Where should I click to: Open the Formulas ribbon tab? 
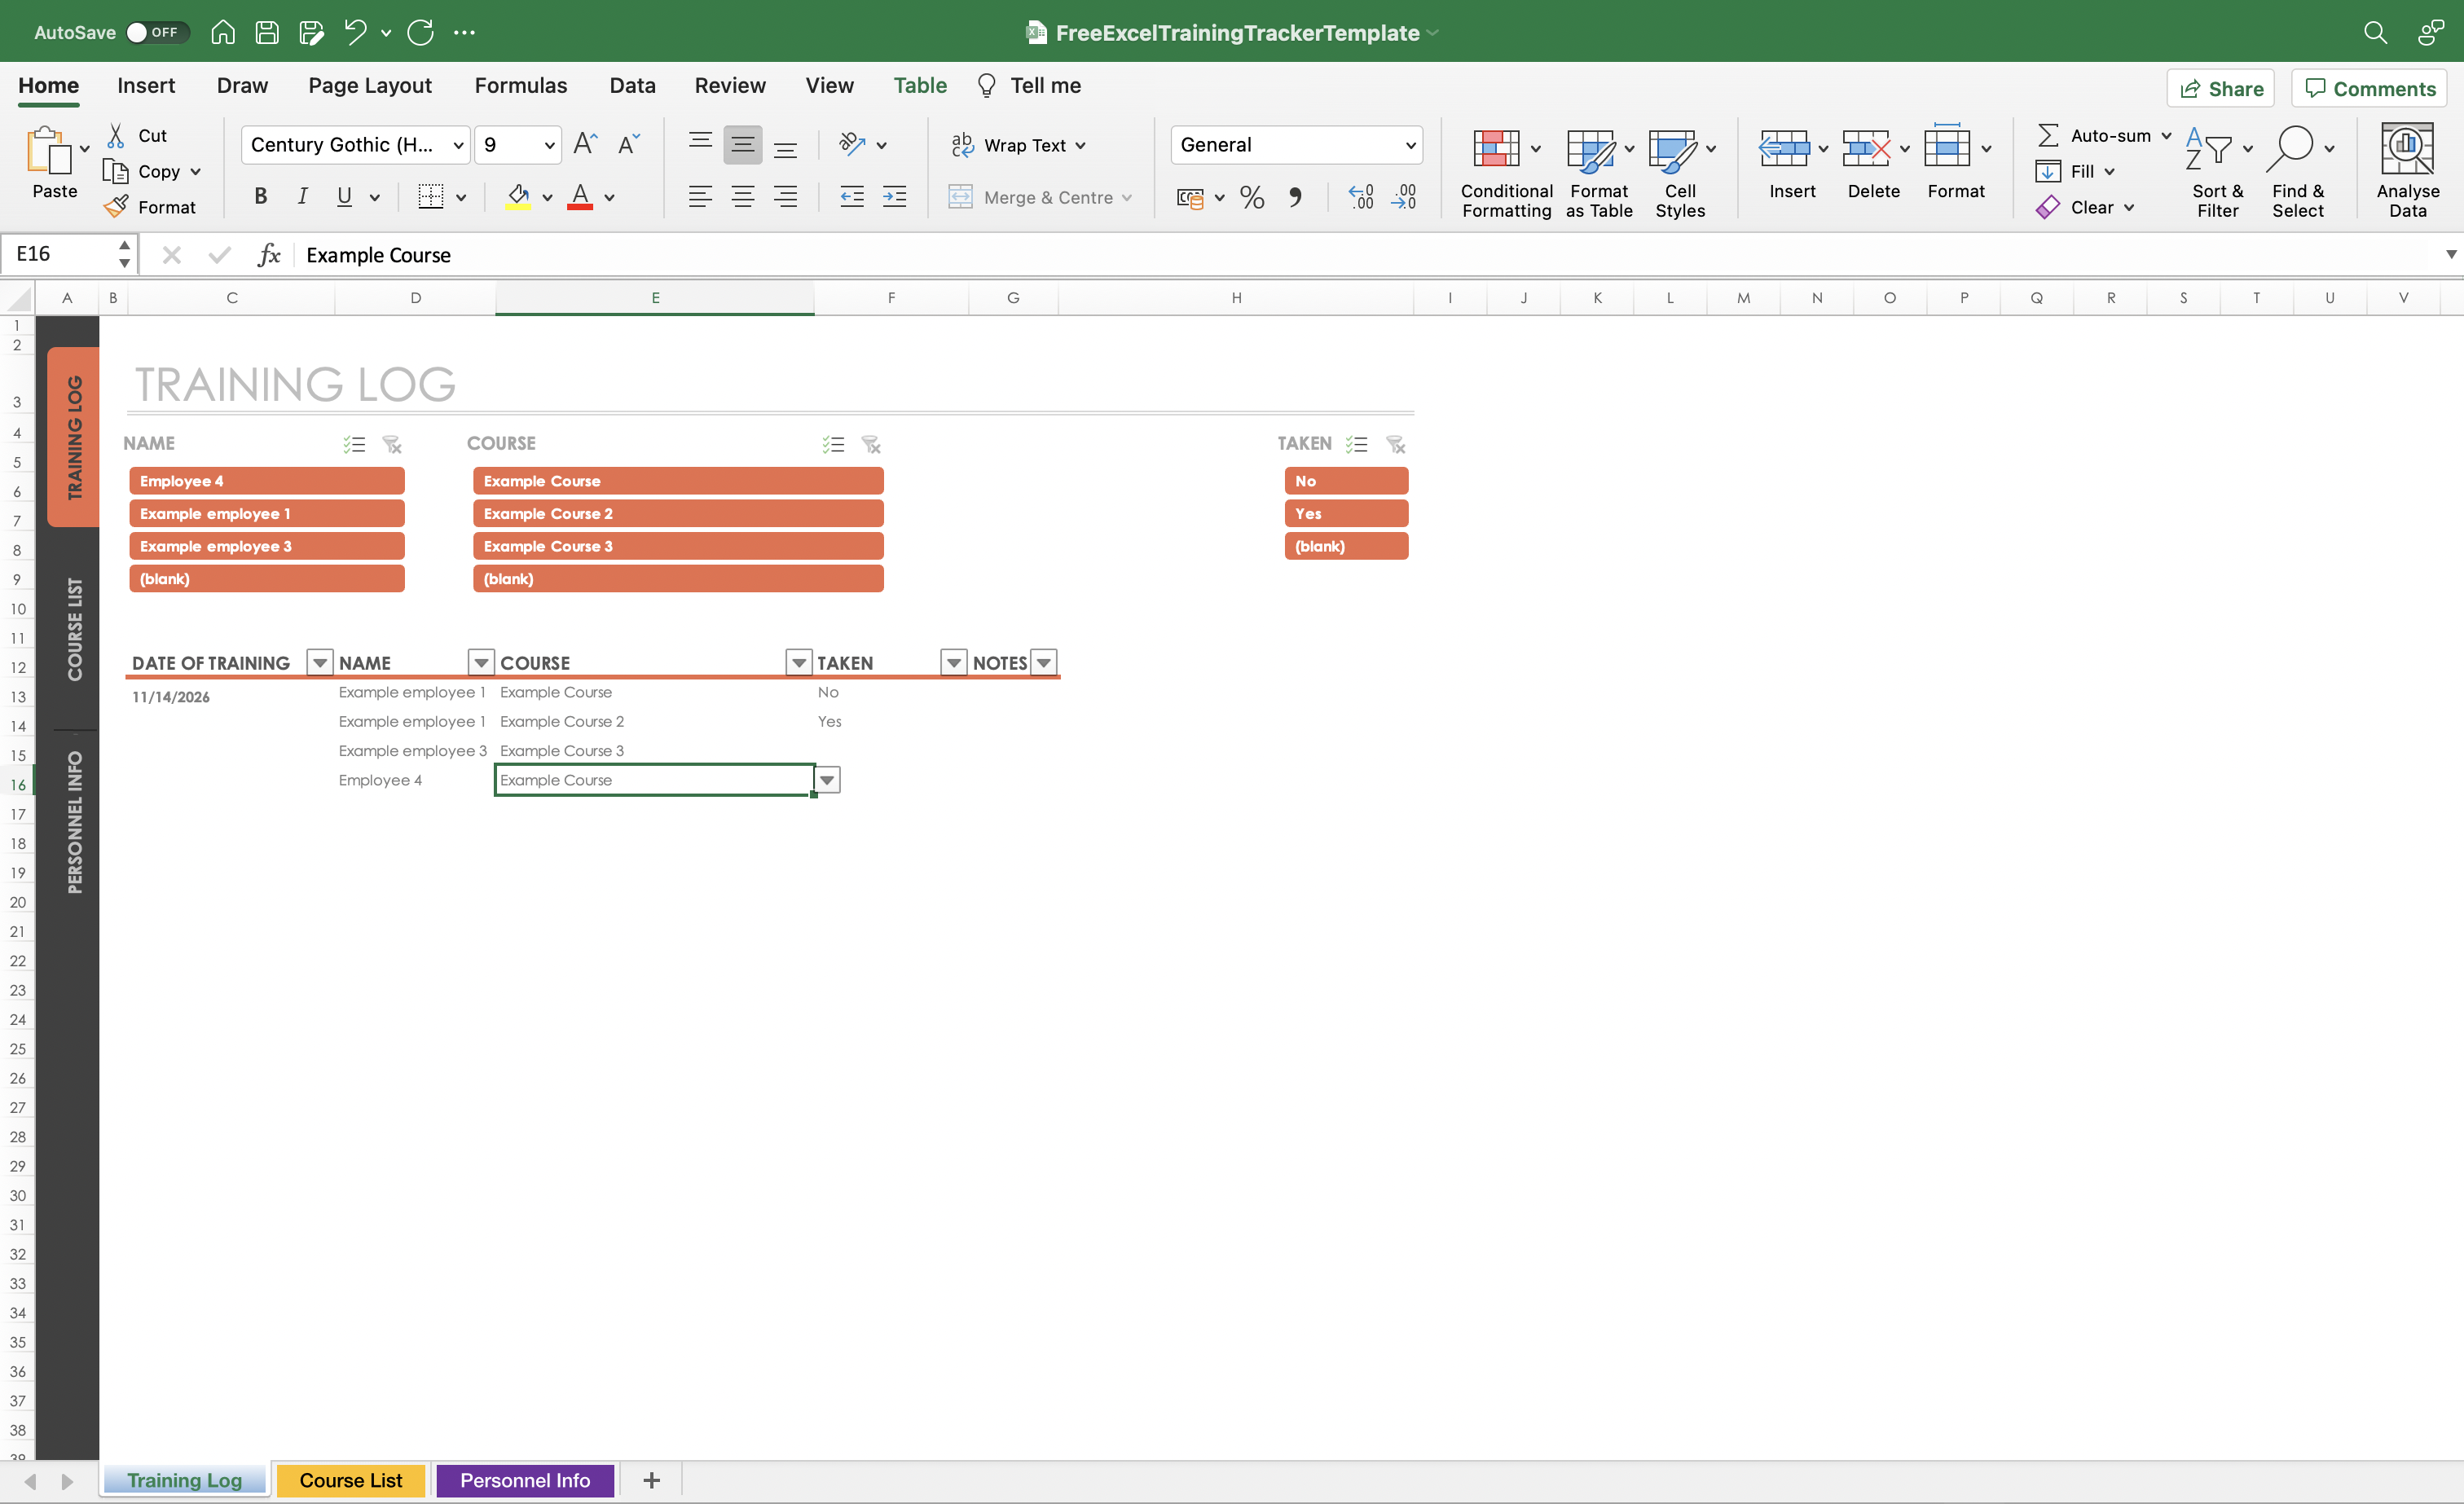[x=521, y=85]
